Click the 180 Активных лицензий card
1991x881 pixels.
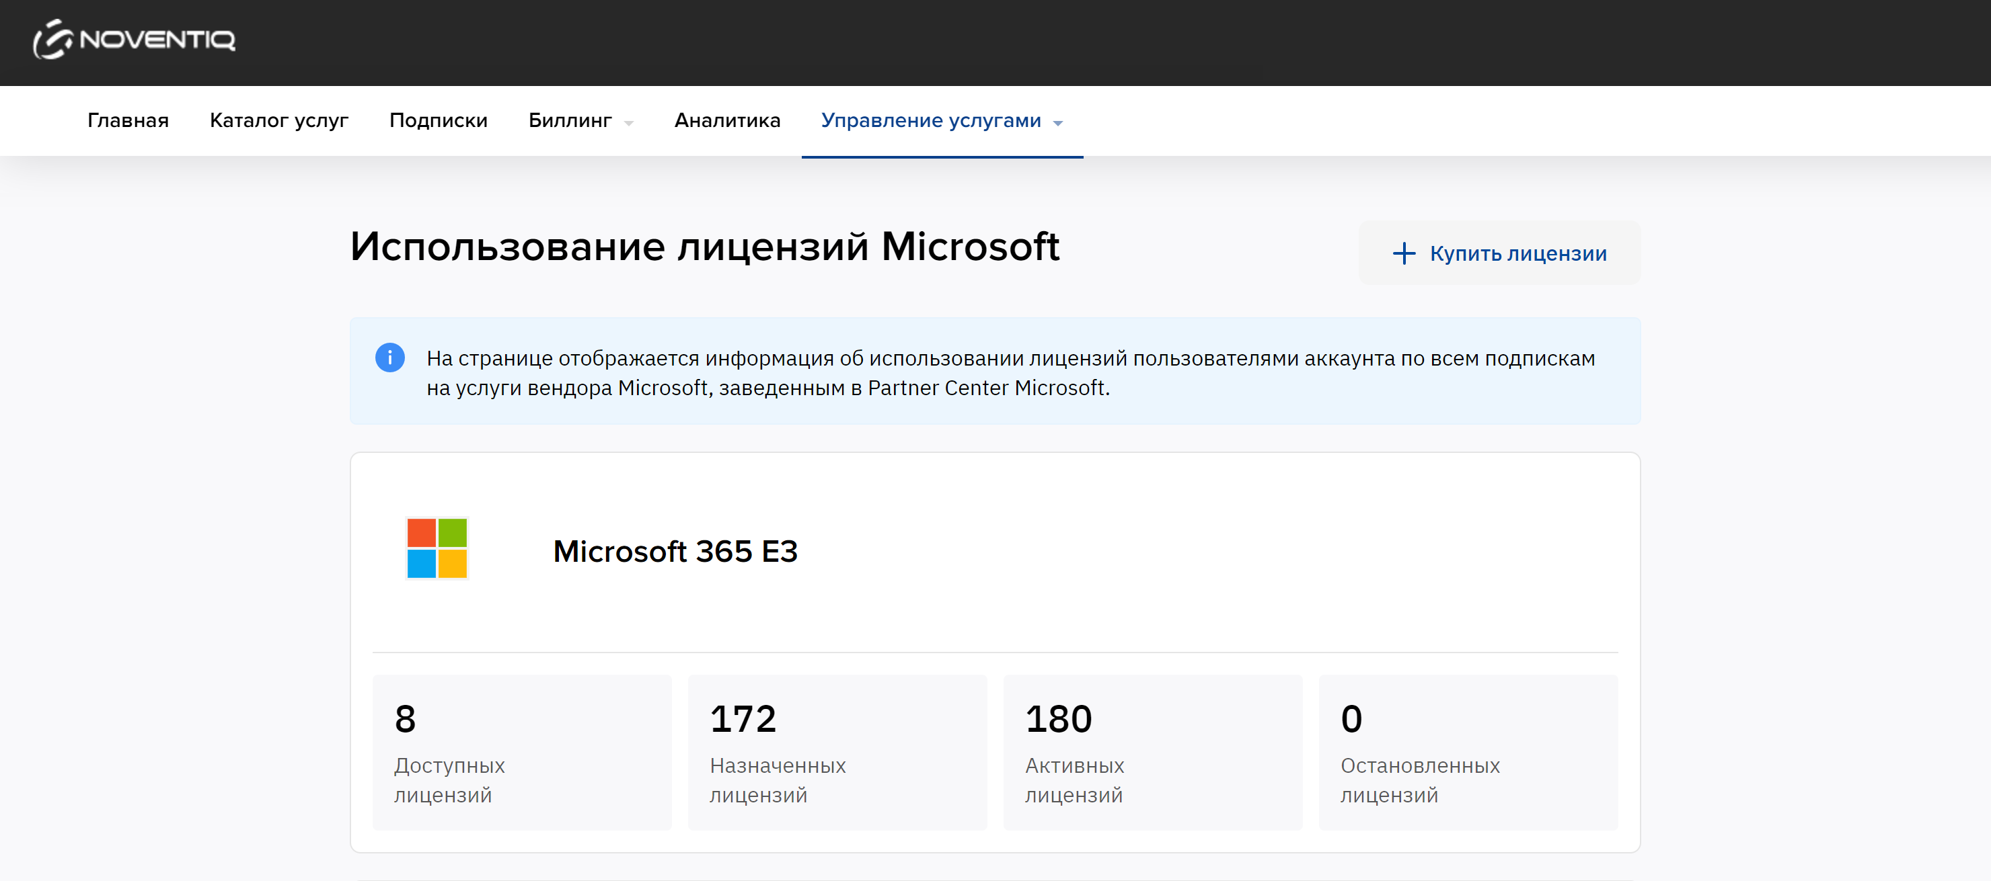(1152, 752)
